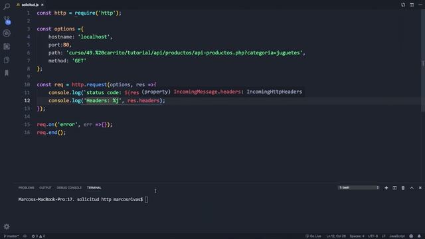Close the solicitud.js editor tab
This screenshot has height=239, width=425.
click(x=42, y=5)
